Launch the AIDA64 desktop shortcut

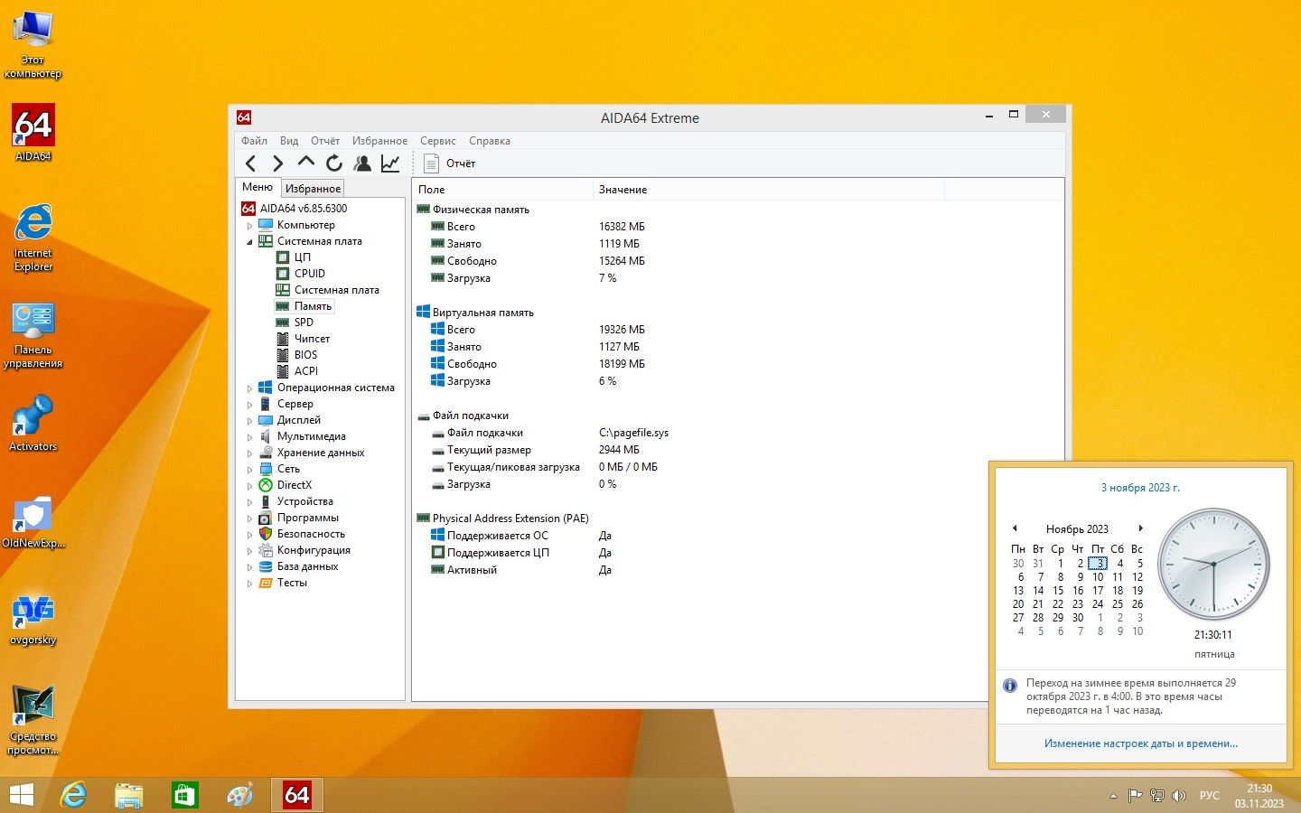[x=33, y=133]
